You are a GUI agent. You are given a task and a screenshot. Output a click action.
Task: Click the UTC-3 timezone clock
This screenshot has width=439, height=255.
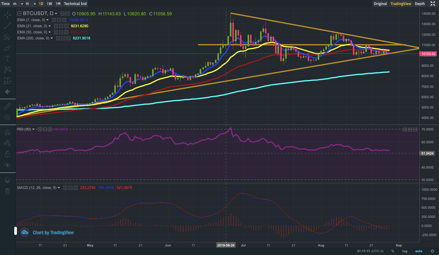pos(371,251)
